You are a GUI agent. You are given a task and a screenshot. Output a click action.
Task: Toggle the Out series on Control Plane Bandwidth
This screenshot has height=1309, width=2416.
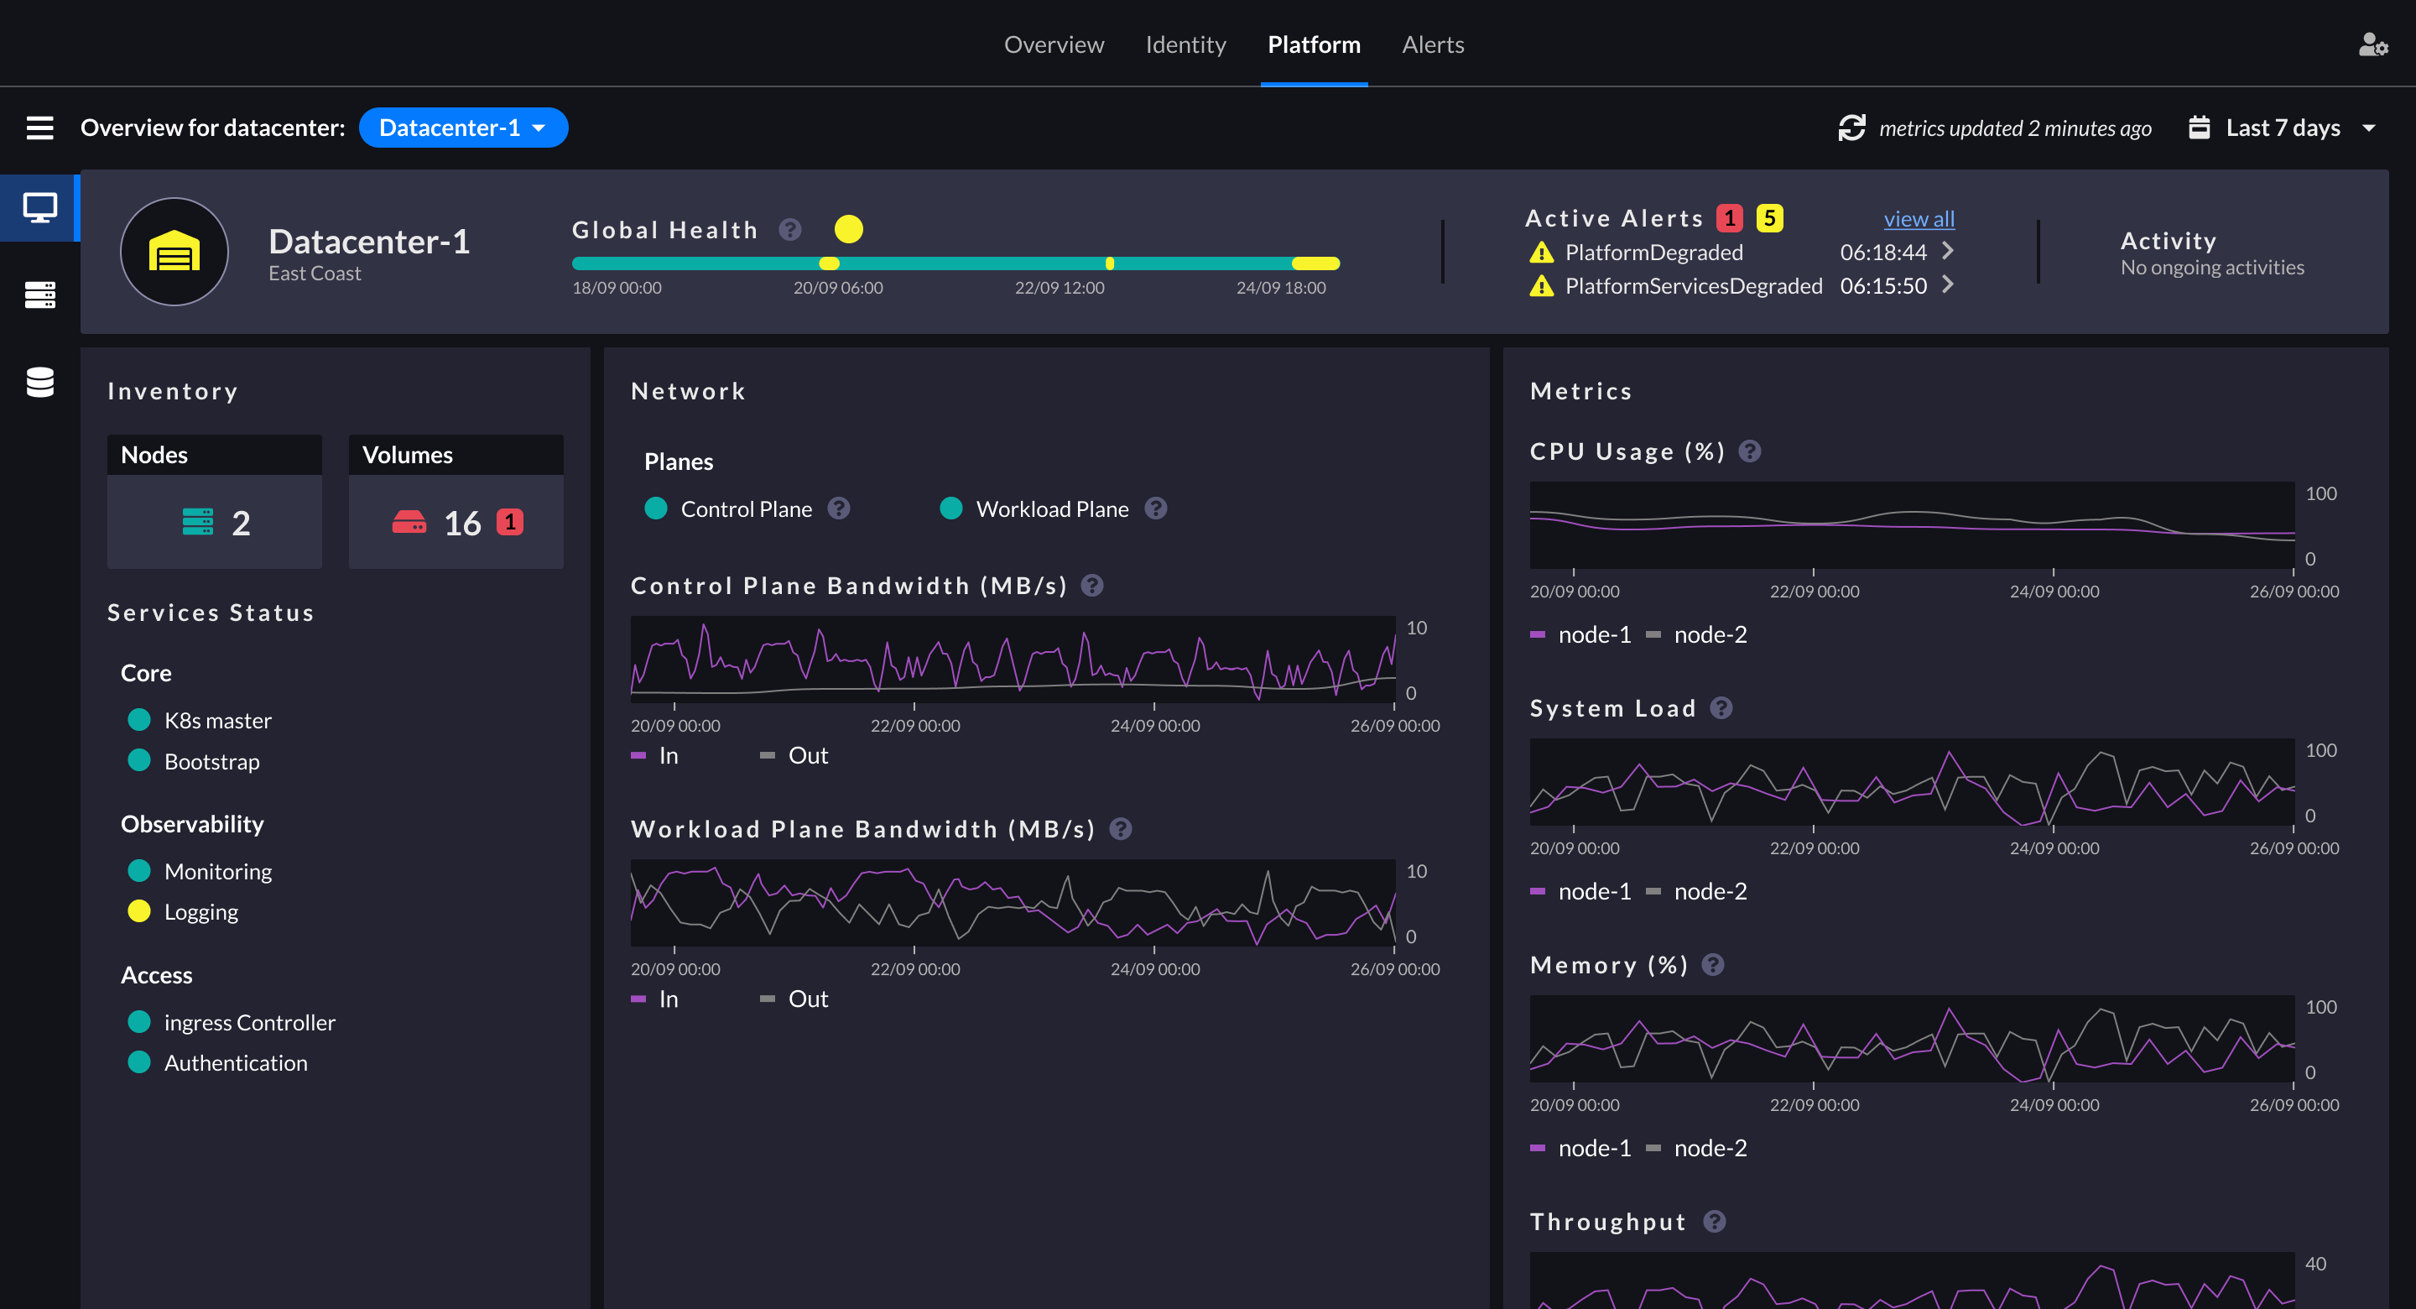point(794,755)
